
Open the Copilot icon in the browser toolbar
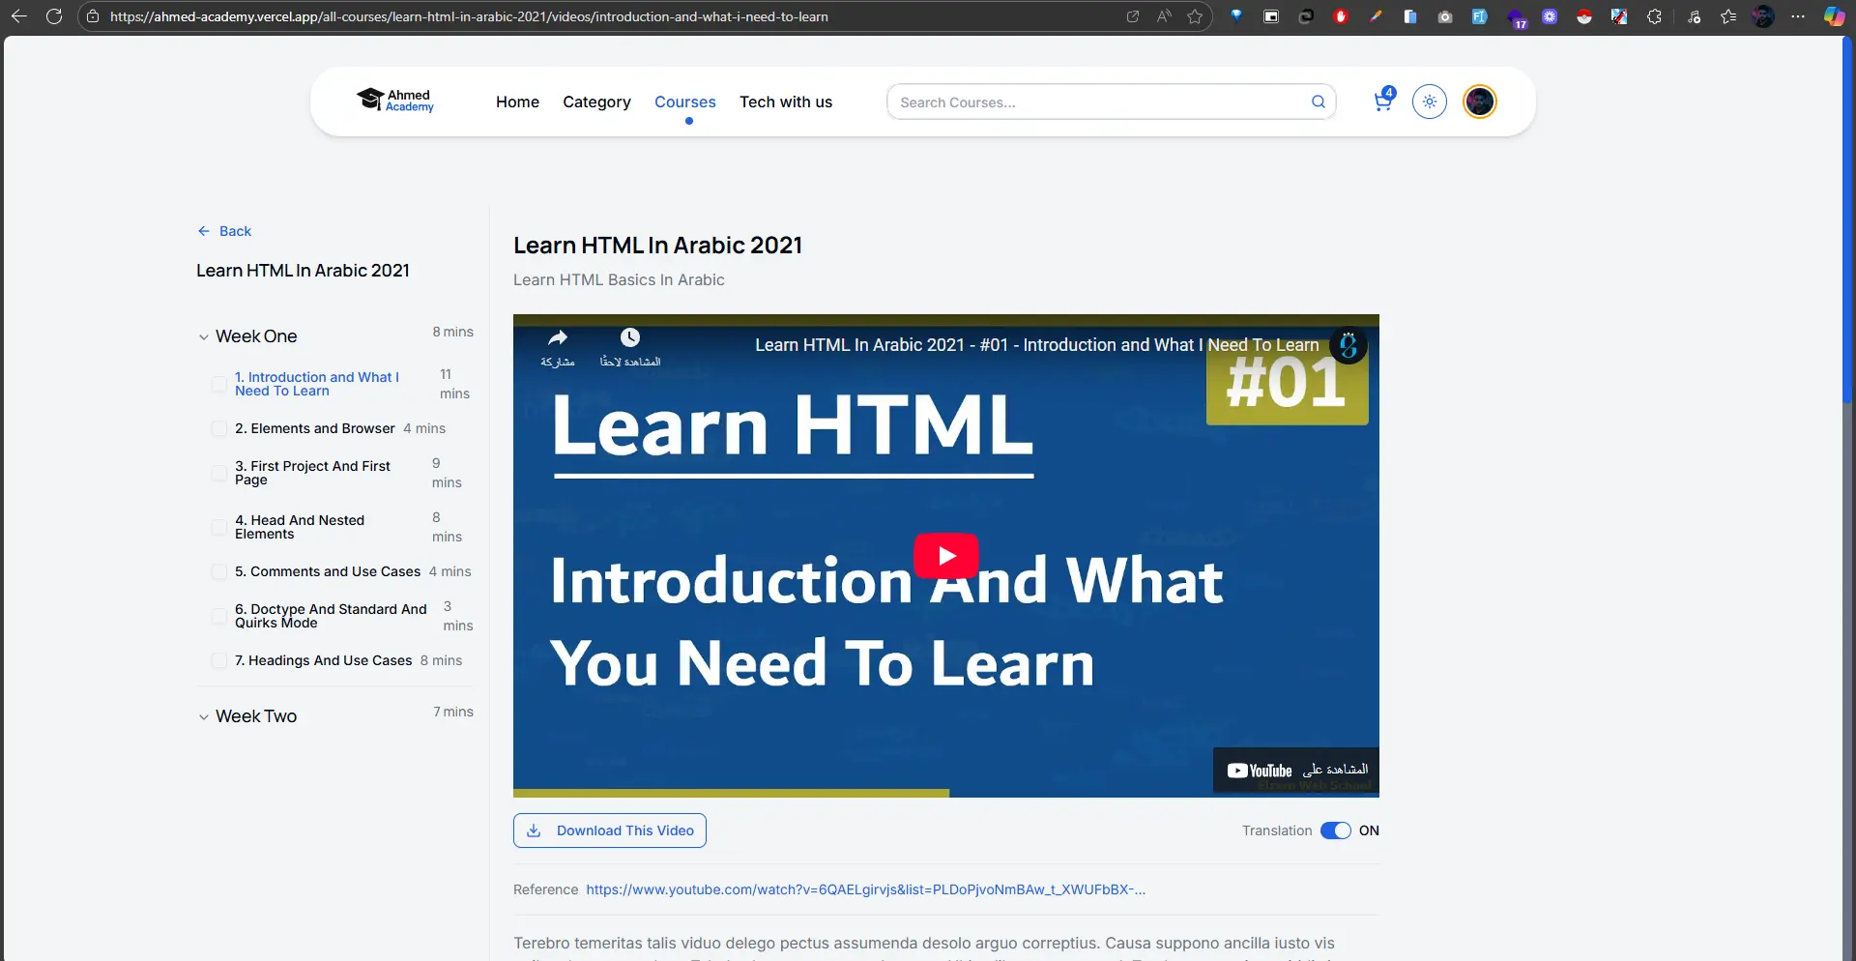[x=1834, y=16]
